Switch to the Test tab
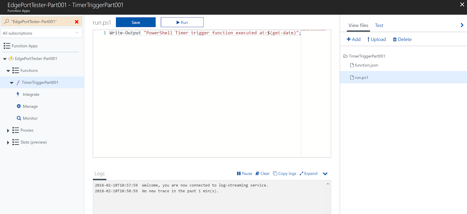 [x=379, y=25]
